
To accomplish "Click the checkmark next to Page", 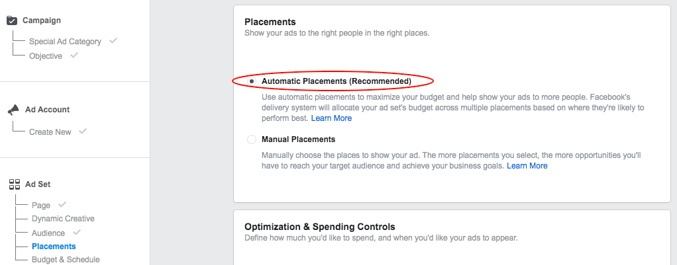I will coord(62,205).
